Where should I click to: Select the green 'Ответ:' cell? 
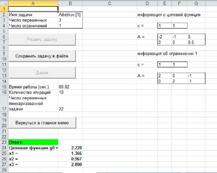tap(33, 142)
